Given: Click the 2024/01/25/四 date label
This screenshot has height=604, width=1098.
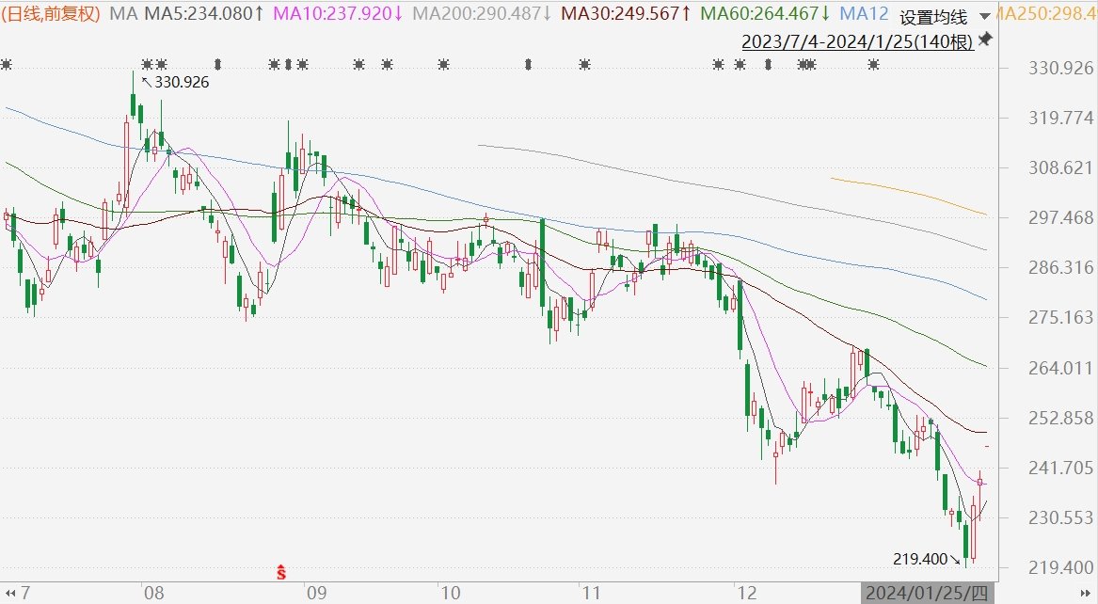Looking at the screenshot, I should (x=927, y=594).
